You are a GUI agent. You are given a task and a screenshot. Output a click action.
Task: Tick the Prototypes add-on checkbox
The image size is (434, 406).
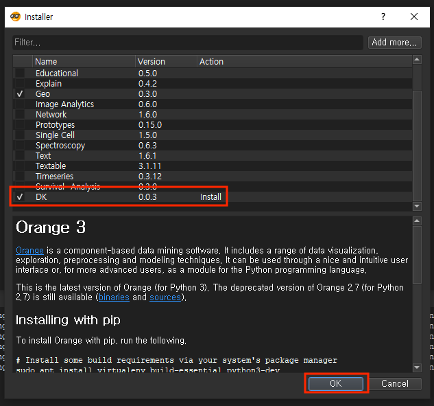(x=20, y=124)
